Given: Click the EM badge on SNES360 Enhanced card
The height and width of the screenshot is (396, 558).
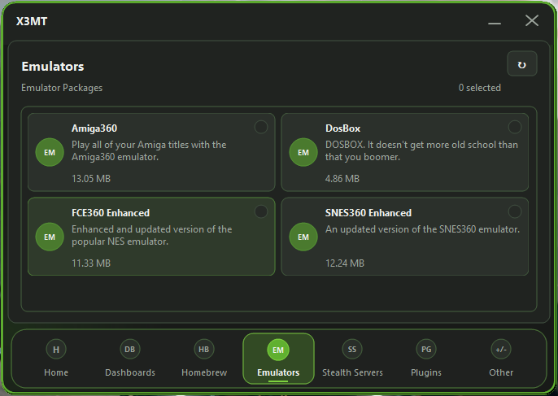Looking at the screenshot, I should point(303,237).
